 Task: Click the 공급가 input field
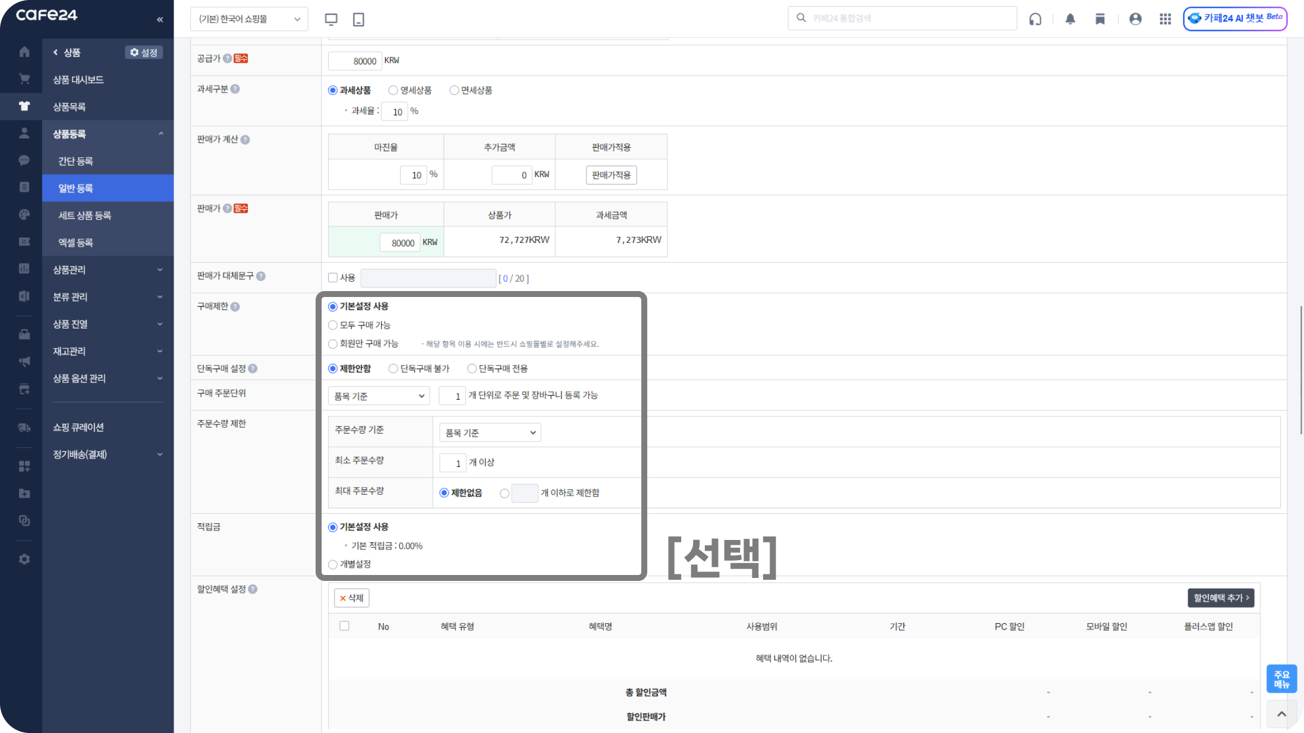point(355,61)
